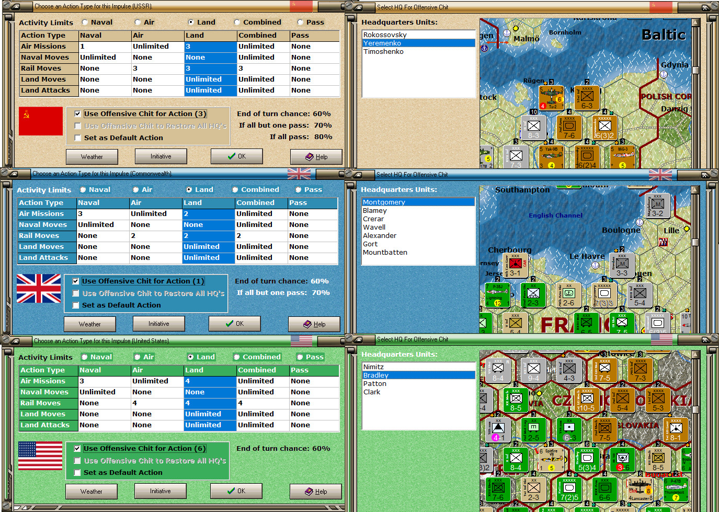Click Initiative in the United States dialog
This screenshot has height=512, width=719.
(x=161, y=491)
